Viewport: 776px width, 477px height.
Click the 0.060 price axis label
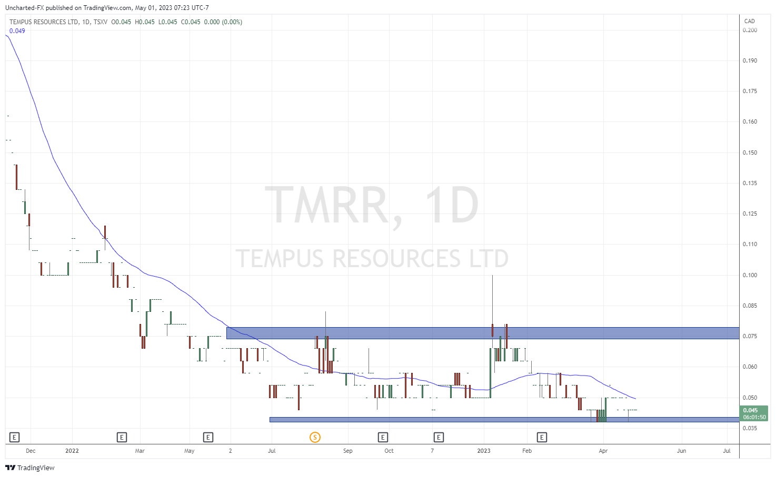tap(750, 367)
